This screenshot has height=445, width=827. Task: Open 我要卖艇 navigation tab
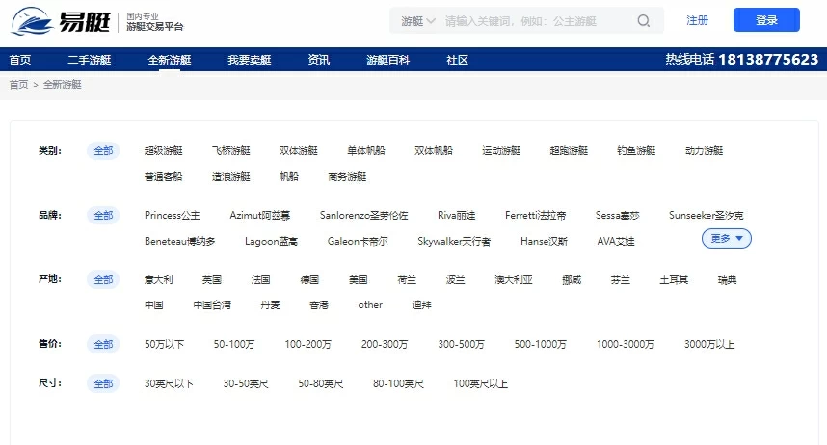click(250, 60)
